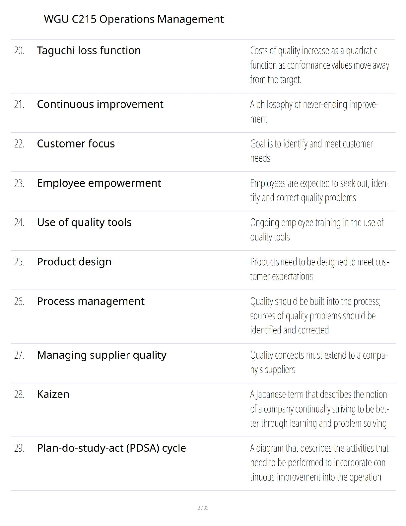Select the term Taguchi loss function
Image resolution: width=406 pixels, height=526 pixels.
pyautogui.click(x=89, y=50)
